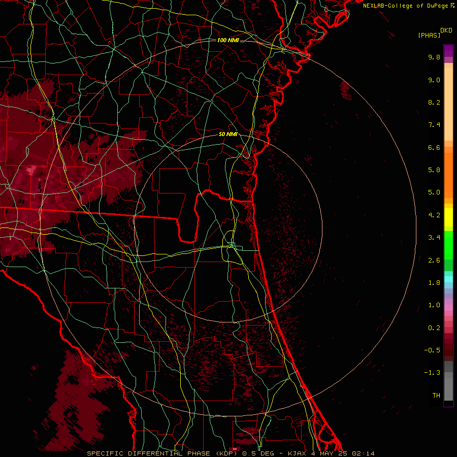Click the 5.0 scale value
Screen dimensions: 457x457
[x=434, y=192]
